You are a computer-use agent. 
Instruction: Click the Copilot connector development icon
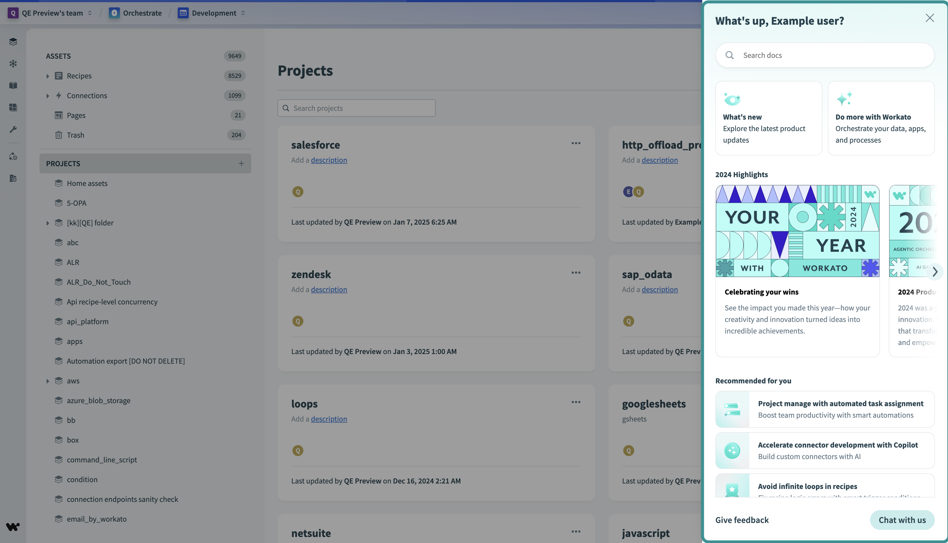(732, 451)
